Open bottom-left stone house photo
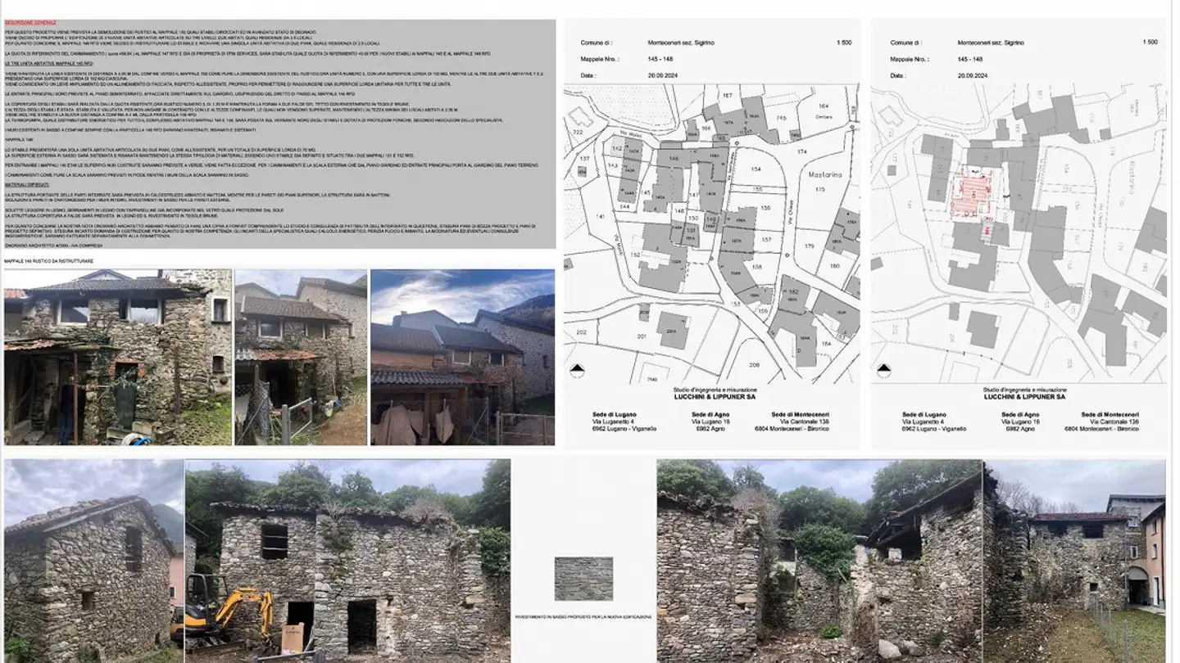The height and width of the screenshot is (663, 1180). point(93,561)
